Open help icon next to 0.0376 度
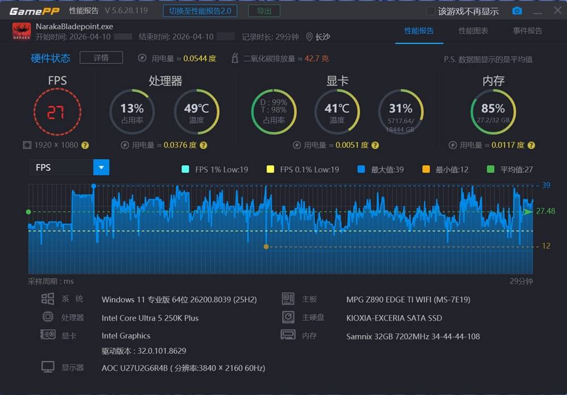The image size is (567, 395). [x=204, y=145]
